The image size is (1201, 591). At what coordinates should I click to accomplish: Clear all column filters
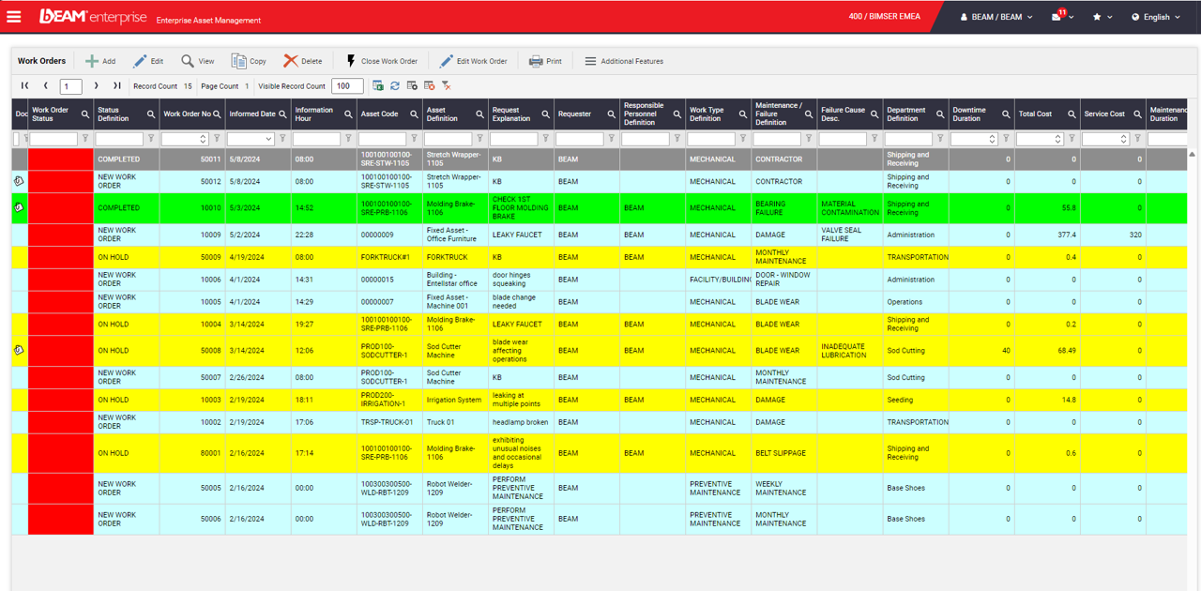(x=446, y=84)
